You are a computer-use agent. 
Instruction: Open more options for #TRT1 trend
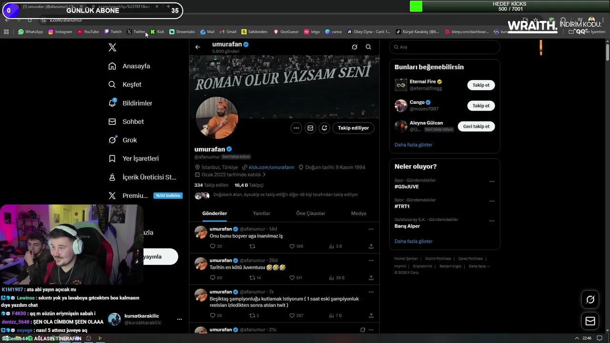coord(492,201)
